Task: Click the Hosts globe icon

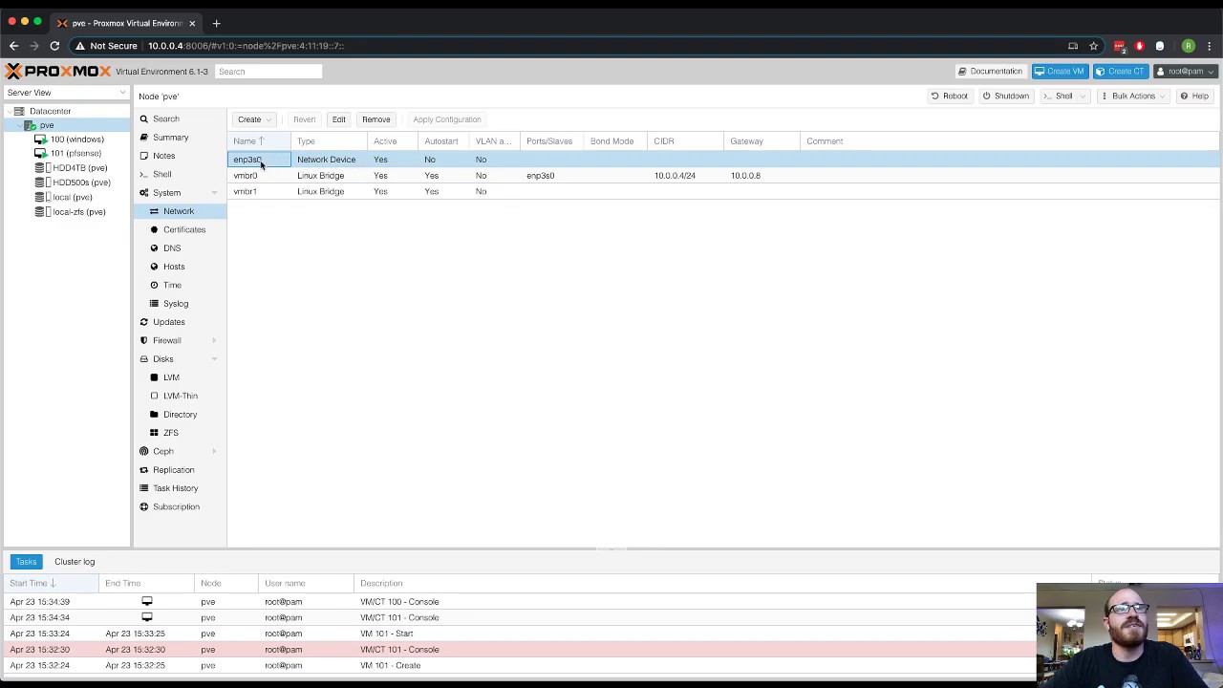Action: tap(154, 267)
